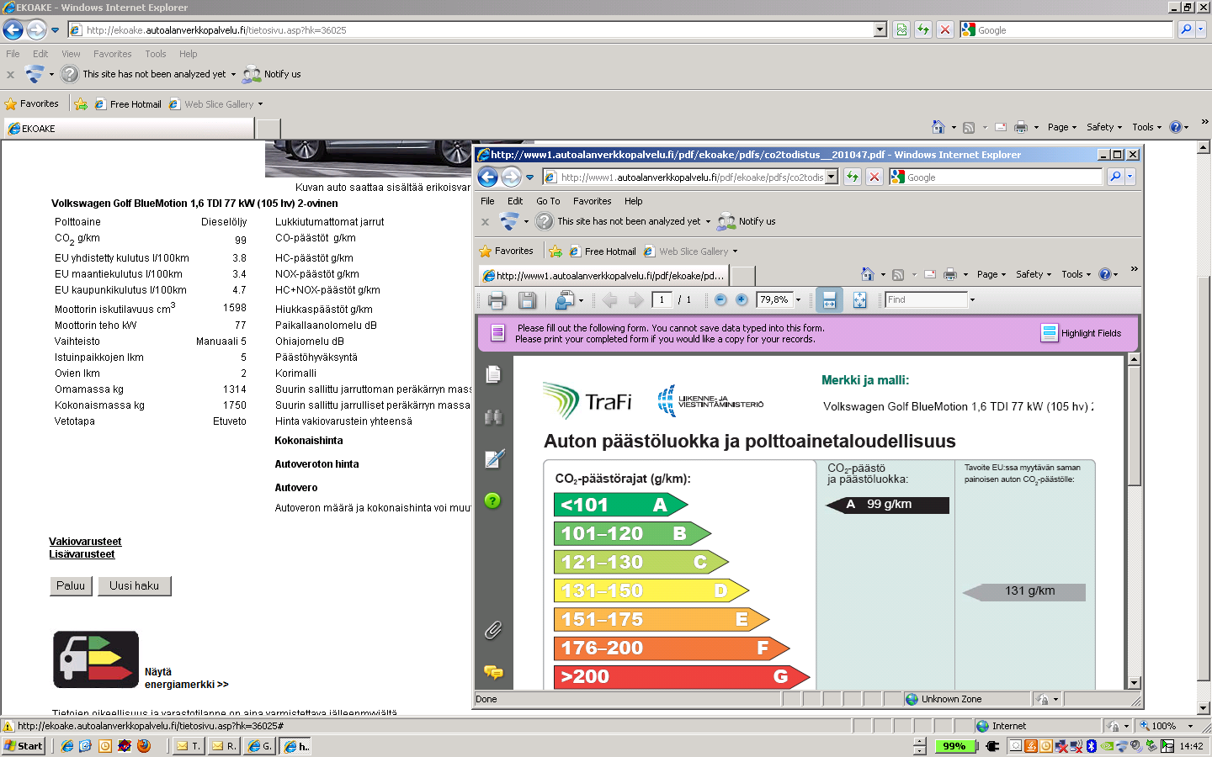Go to next page in PDF toolbar
This screenshot has width=1212, height=757.
point(635,300)
